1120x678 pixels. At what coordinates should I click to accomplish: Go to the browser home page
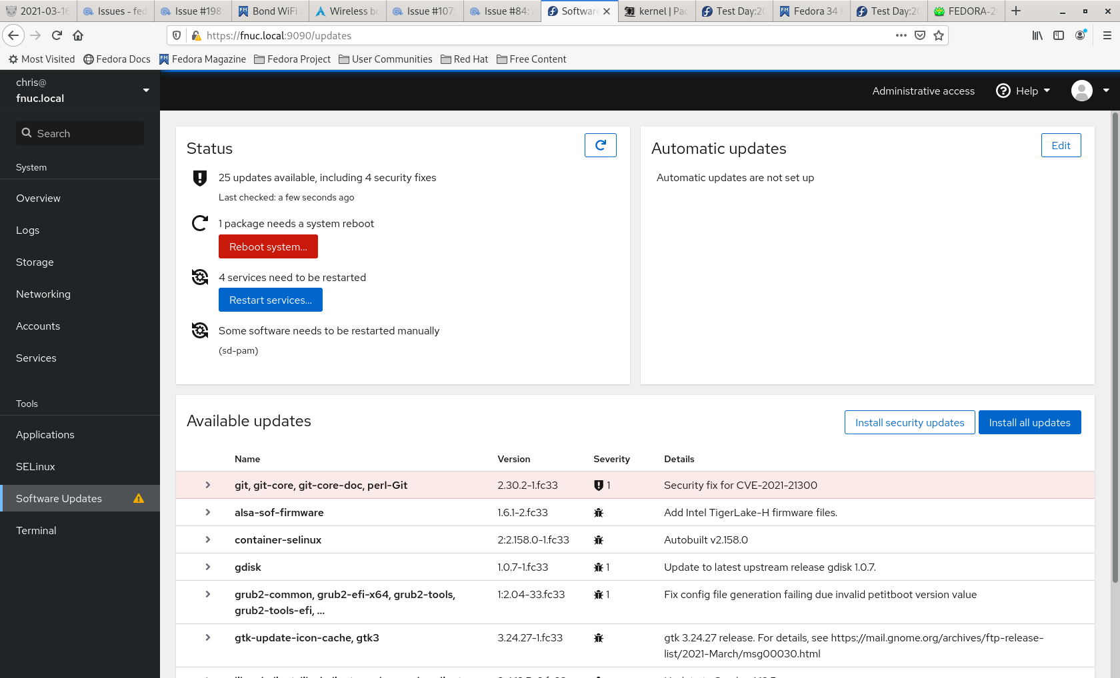pos(78,35)
